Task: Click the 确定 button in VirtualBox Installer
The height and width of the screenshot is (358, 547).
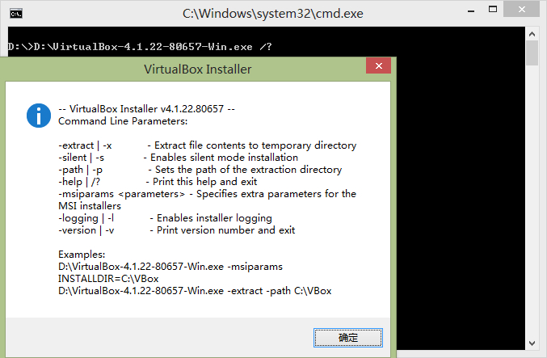Action: pyautogui.click(x=347, y=338)
